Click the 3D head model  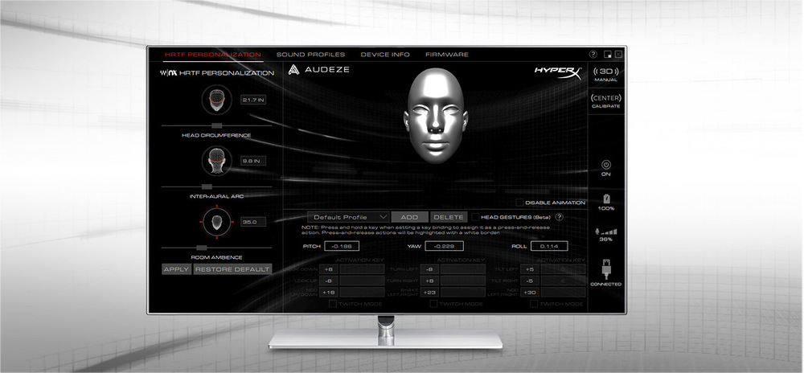click(435, 116)
